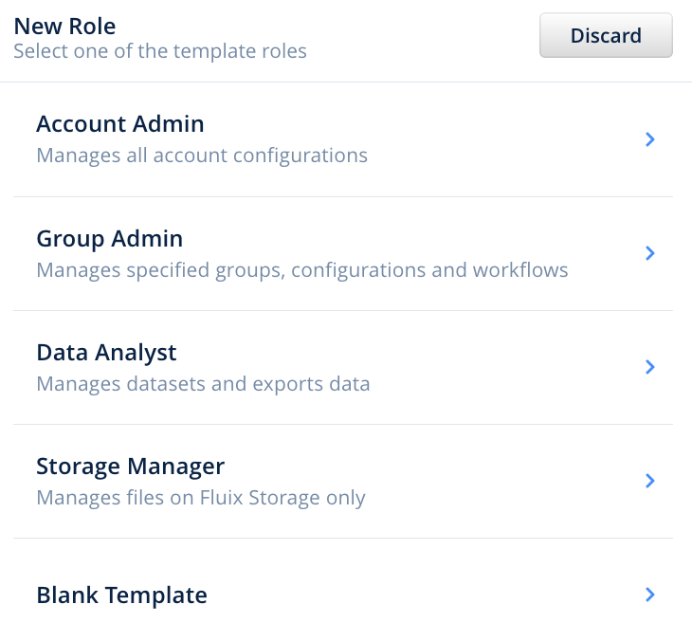Click "Manages all account configurations" description
The width and height of the screenshot is (692, 641).
click(202, 155)
